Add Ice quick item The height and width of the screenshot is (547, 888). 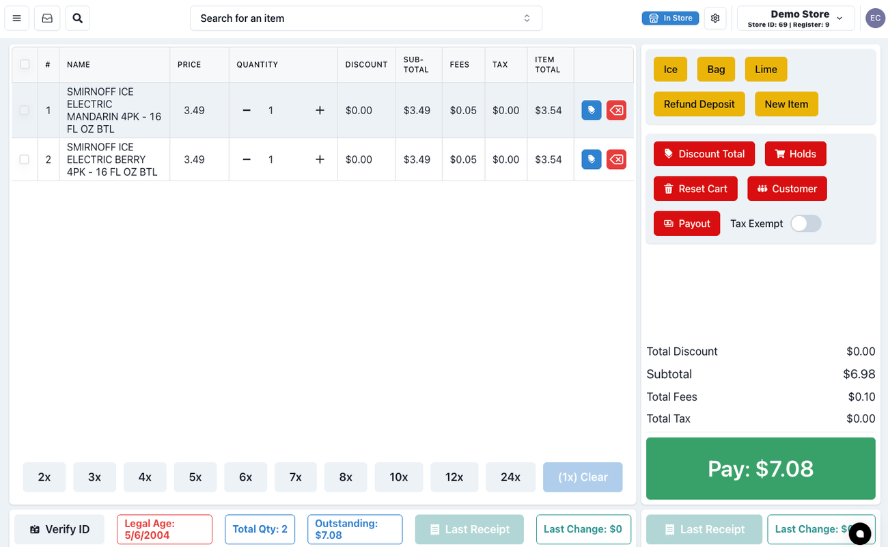coord(670,69)
